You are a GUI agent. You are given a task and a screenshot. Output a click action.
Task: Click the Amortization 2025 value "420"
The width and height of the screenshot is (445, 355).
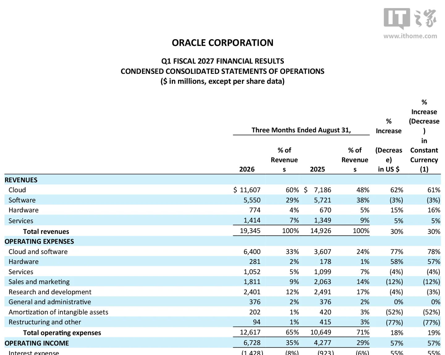[x=325, y=312]
